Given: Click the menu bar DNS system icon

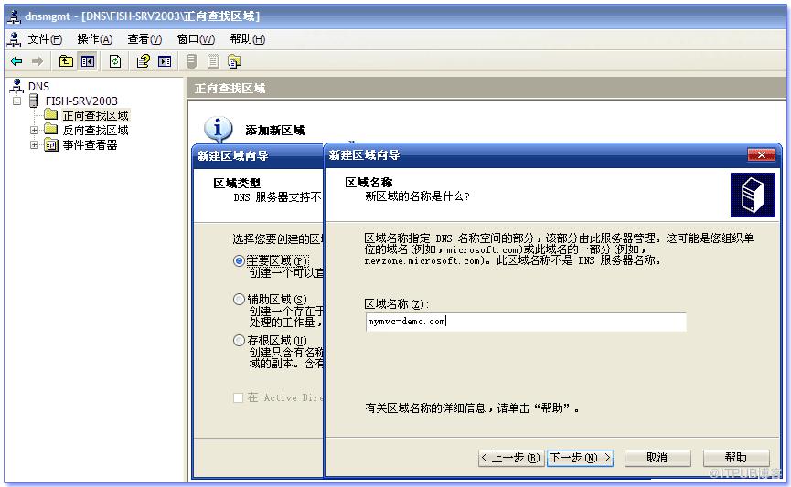Looking at the screenshot, I should pos(14,38).
